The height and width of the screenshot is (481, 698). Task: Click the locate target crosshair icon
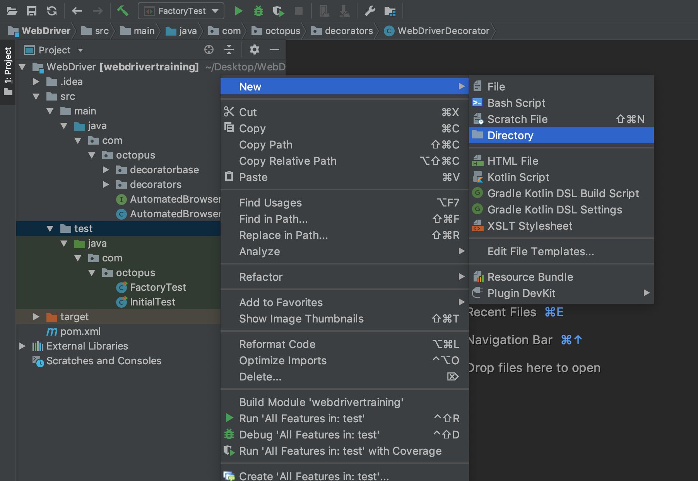point(209,49)
